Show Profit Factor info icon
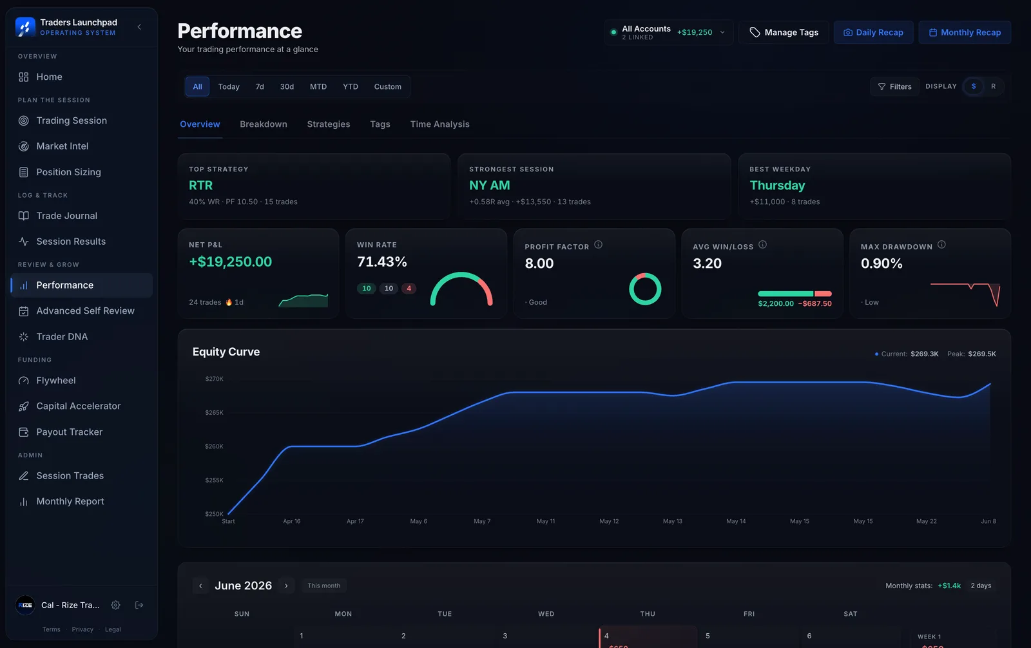The width and height of the screenshot is (1031, 648). tap(598, 245)
